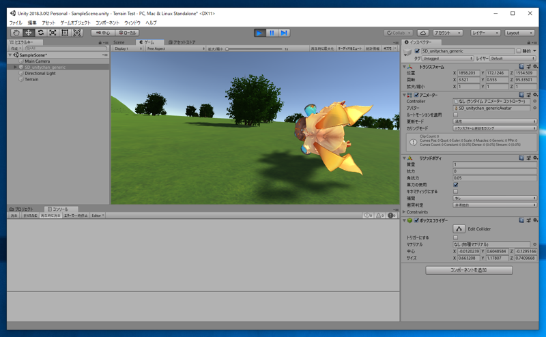Switch to the Scene tab
Image resolution: width=546 pixels, height=337 pixels.
click(119, 42)
